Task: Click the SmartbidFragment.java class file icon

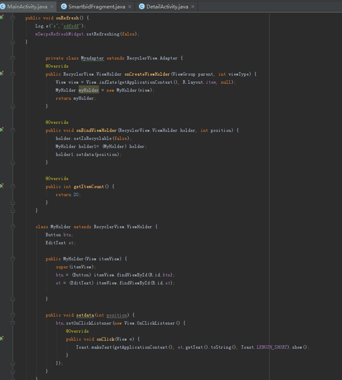Action: pos(64,6)
